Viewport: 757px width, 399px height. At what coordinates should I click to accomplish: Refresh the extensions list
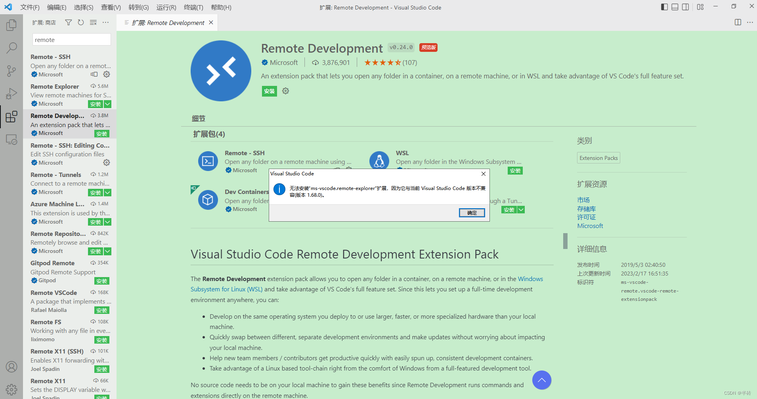click(81, 23)
